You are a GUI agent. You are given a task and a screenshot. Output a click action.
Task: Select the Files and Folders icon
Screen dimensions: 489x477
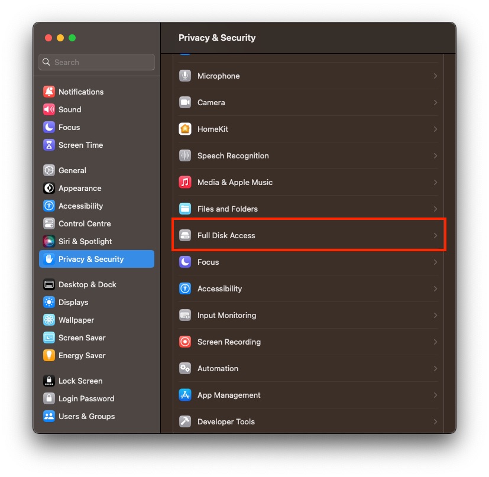186,209
